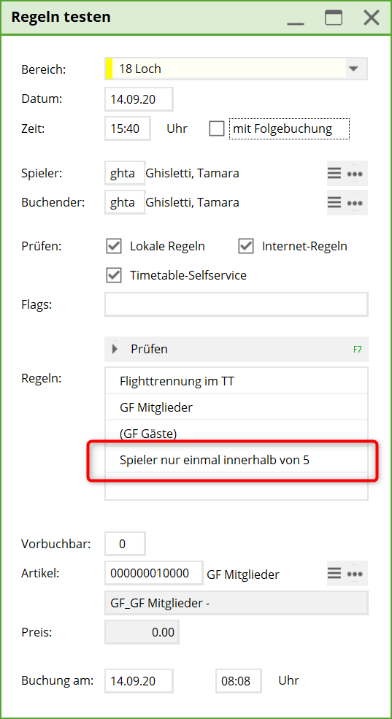Viewport: 392px width, 719px height.
Task: Uncheck Internet-Regeln checkbox
Action: point(246,246)
